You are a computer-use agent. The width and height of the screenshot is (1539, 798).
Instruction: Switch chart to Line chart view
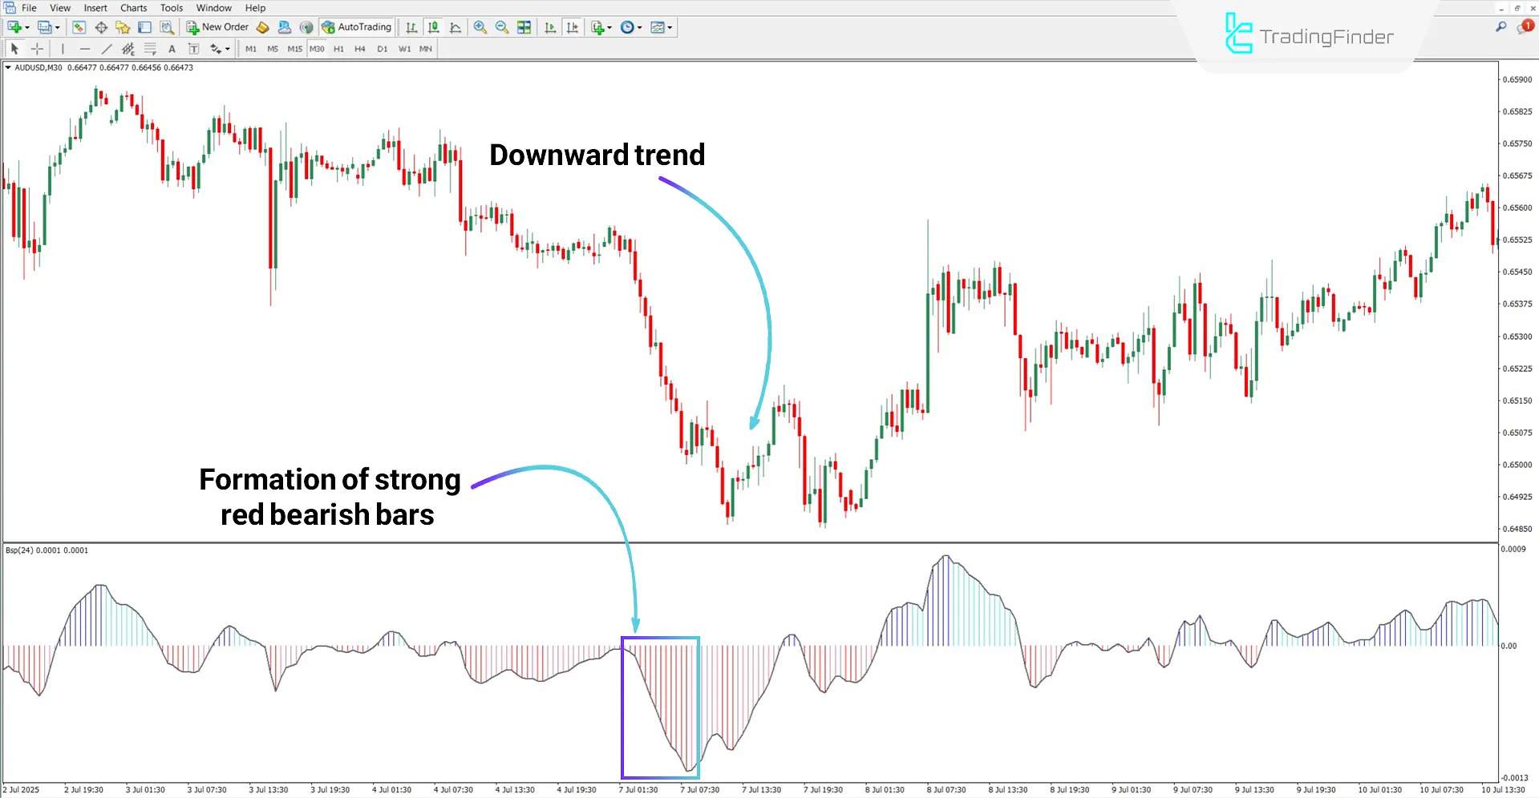click(456, 26)
